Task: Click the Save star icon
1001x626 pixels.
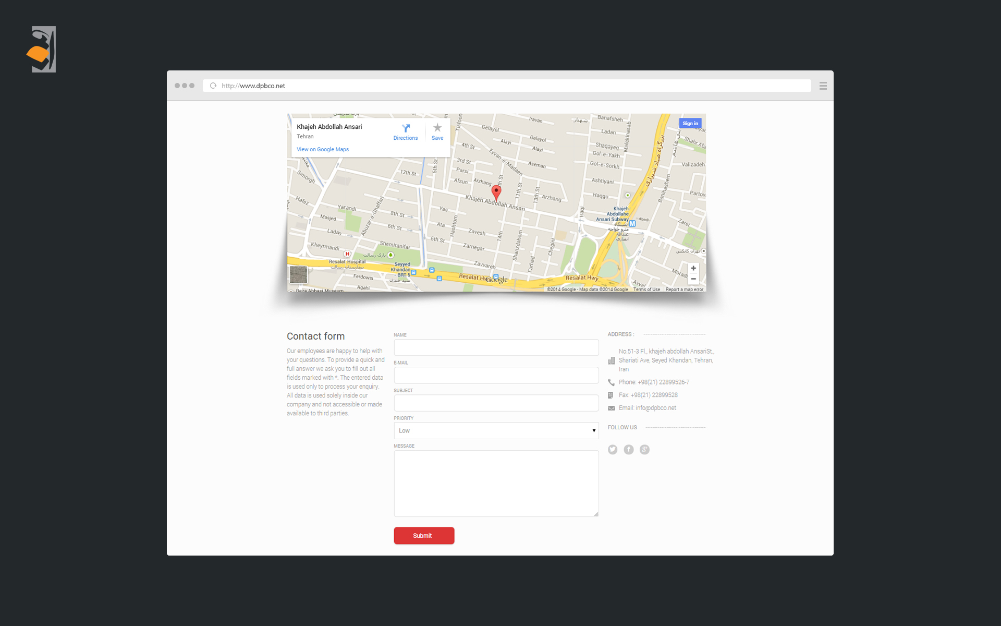Action: pyautogui.click(x=437, y=128)
